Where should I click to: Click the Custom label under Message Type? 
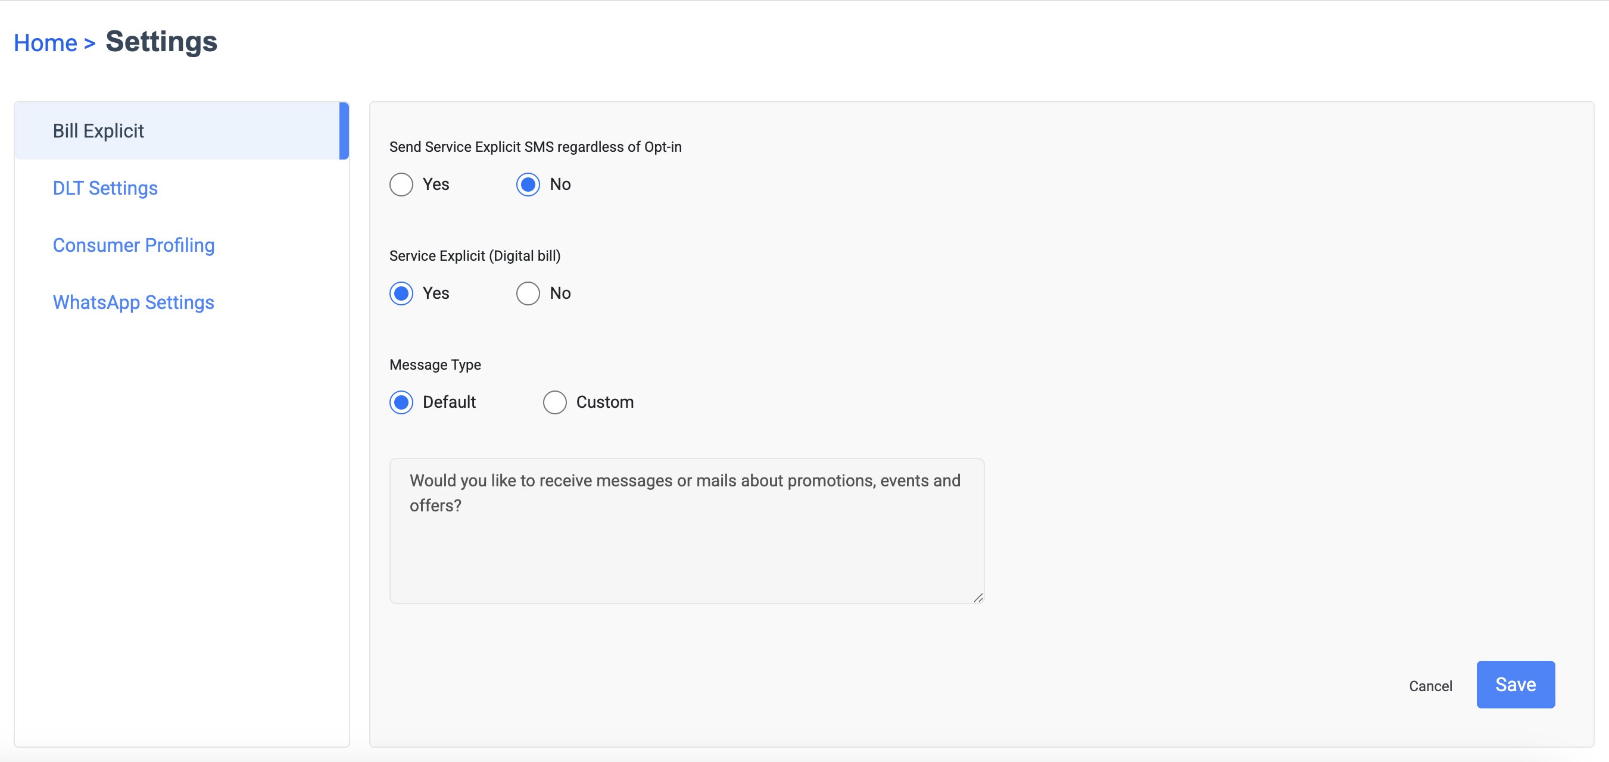coord(604,402)
